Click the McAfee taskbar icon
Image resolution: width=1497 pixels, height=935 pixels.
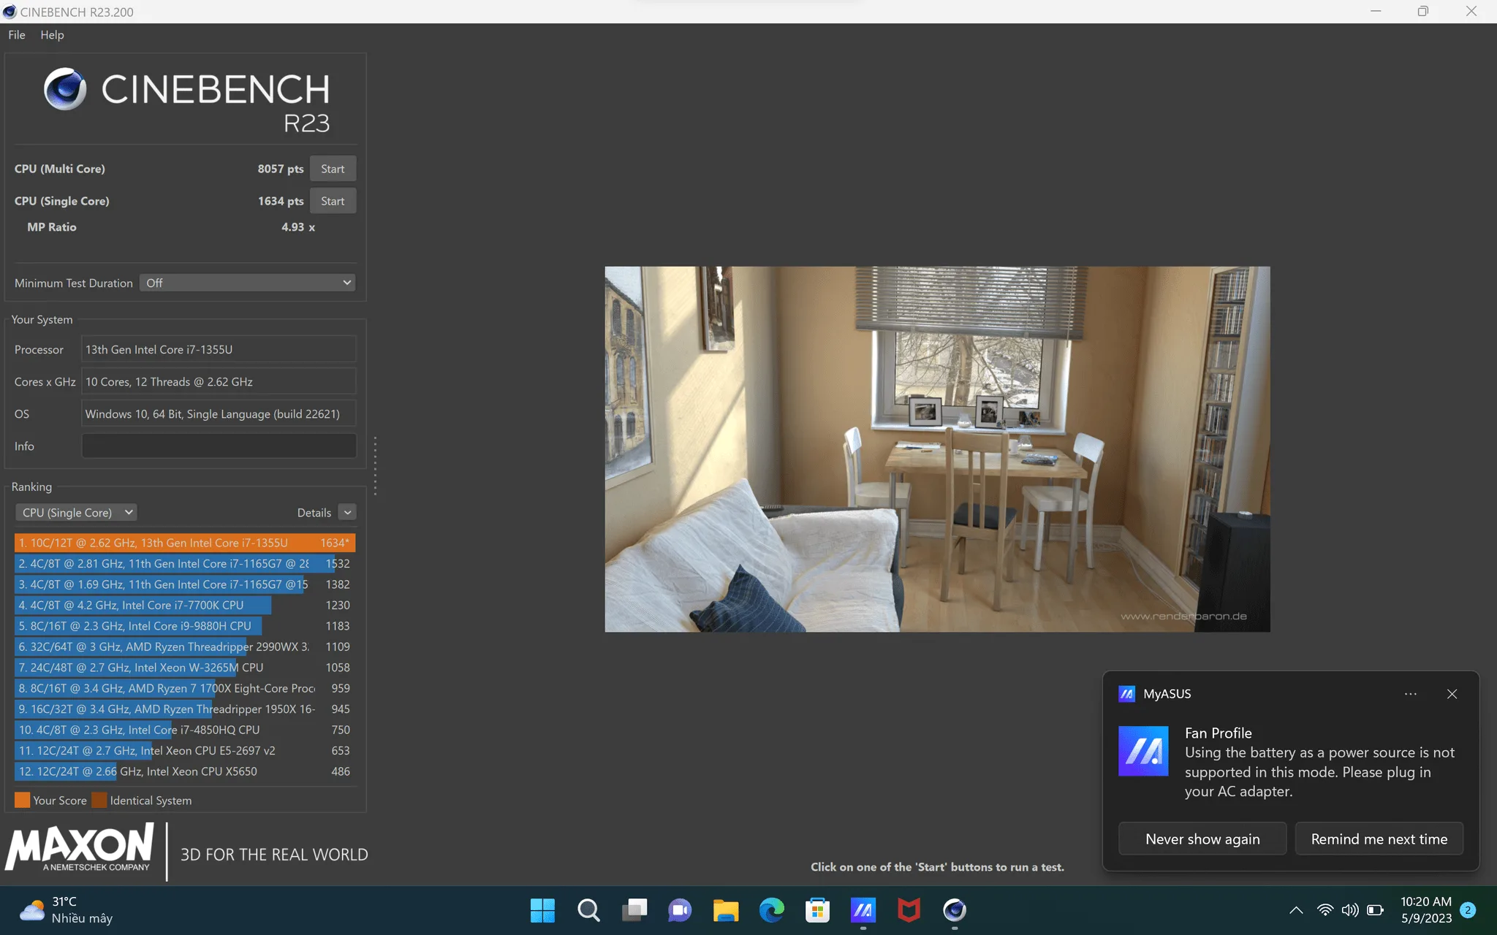(x=909, y=910)
